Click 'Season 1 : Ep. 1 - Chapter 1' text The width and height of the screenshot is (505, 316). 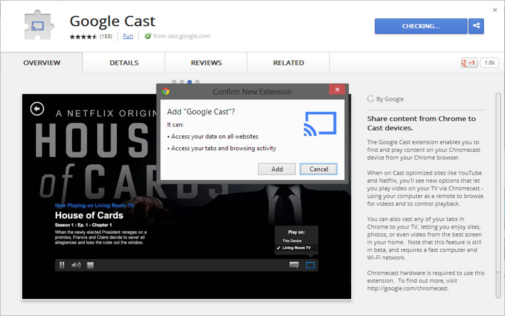83,225
